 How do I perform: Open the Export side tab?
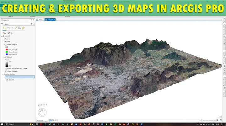click(224, 54)
